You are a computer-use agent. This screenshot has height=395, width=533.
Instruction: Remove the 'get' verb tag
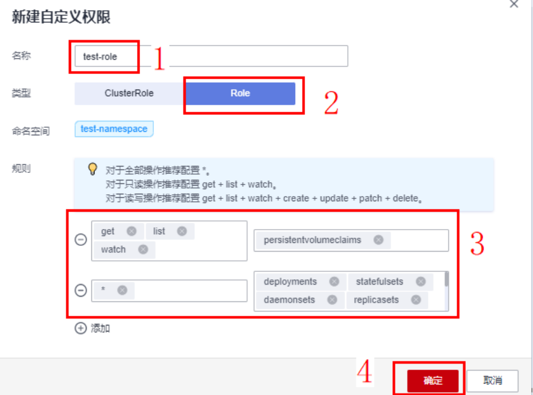(131, 231)
